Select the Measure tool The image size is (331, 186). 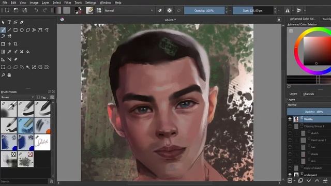9,59
